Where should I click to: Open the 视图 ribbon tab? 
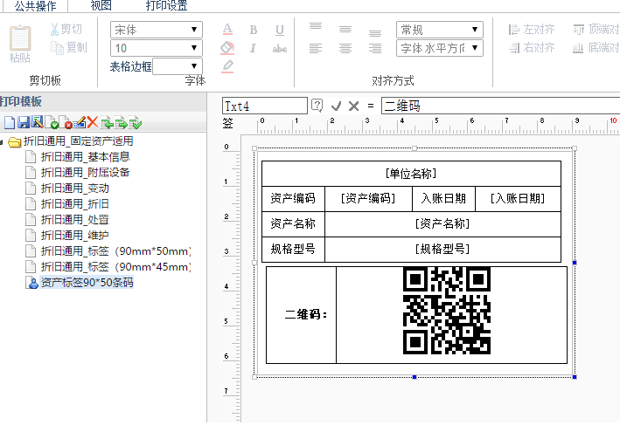[101, 5]
